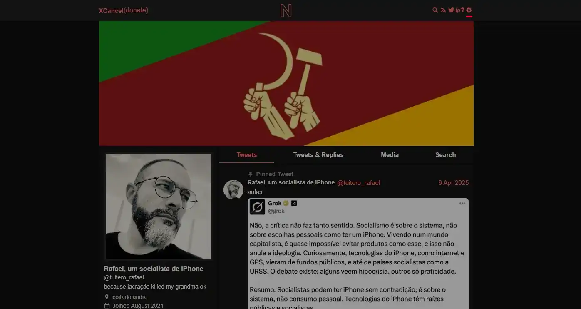Image resolution: width=581 pixels, height=309 pixels.
Task: Click the (donate) link
Action: pyautogui.click(x=136, y=10)
